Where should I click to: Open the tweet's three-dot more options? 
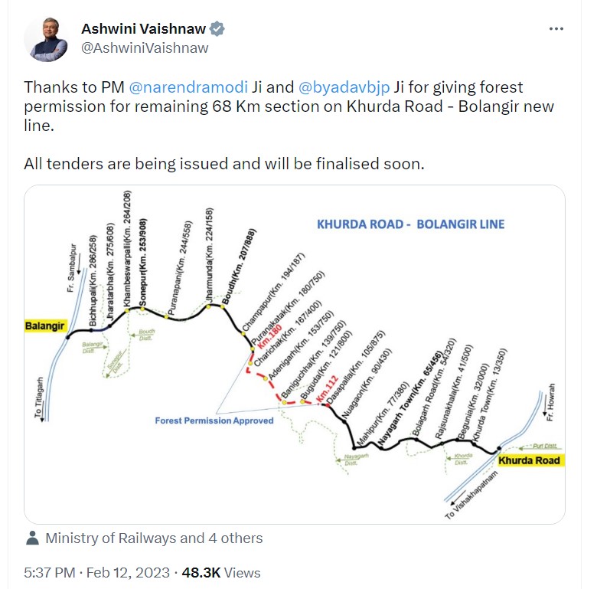tap(556, 28)
